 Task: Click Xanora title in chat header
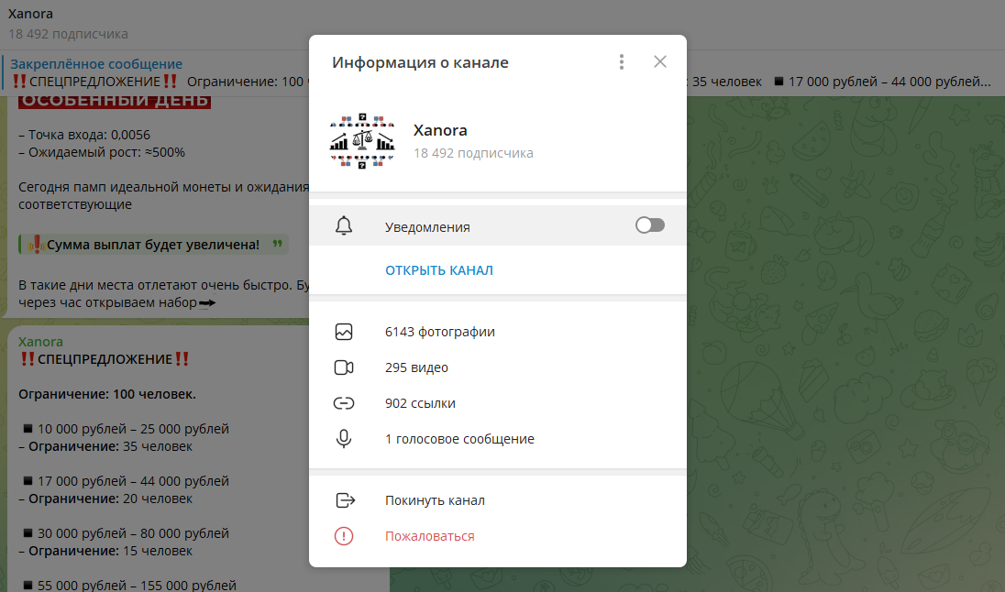(x=31, y=14)
